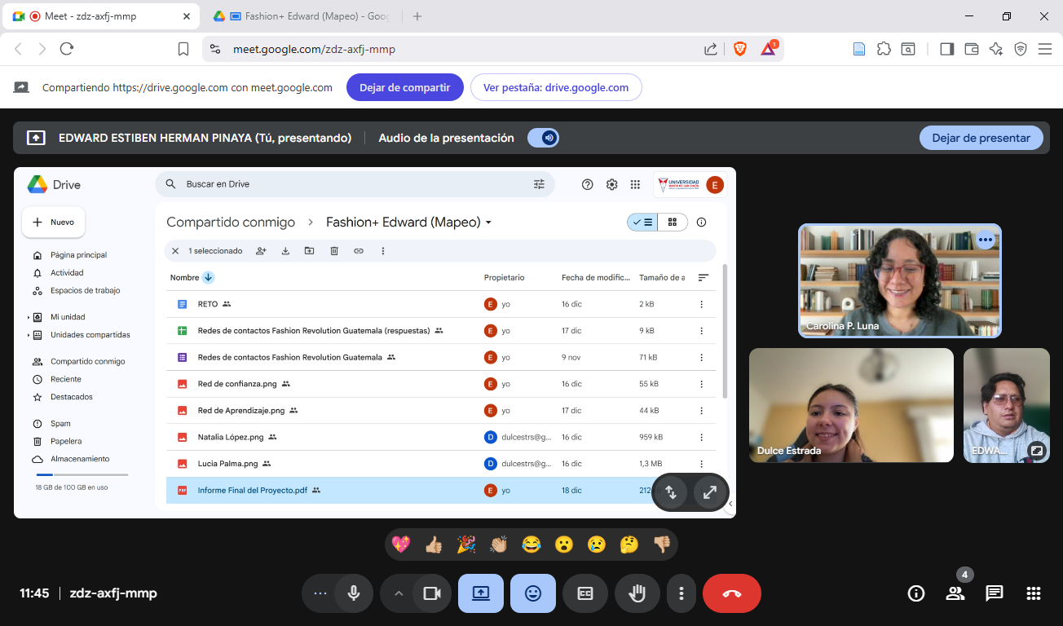Mute the microphone in Meet

tap(354, 593)
